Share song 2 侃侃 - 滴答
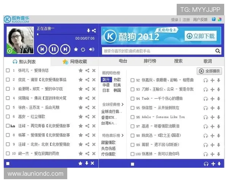228x183 pixels. 87,80
